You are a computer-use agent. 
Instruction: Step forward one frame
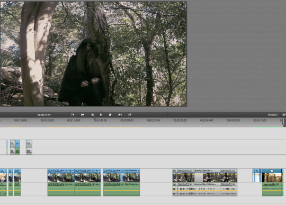pyautogui.click(x=110, y=115)
